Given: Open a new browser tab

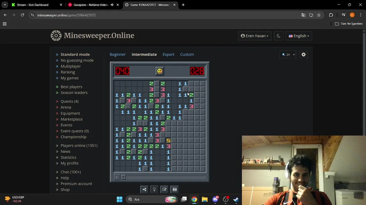Looking at the screenshot, I should (x=183, y=5).
